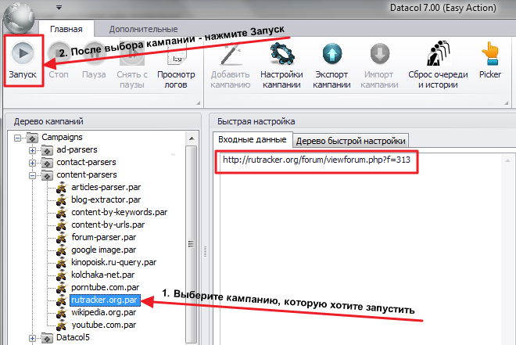
Task: Click the Datacol5 folder icon
Action: tap(48, 338)
